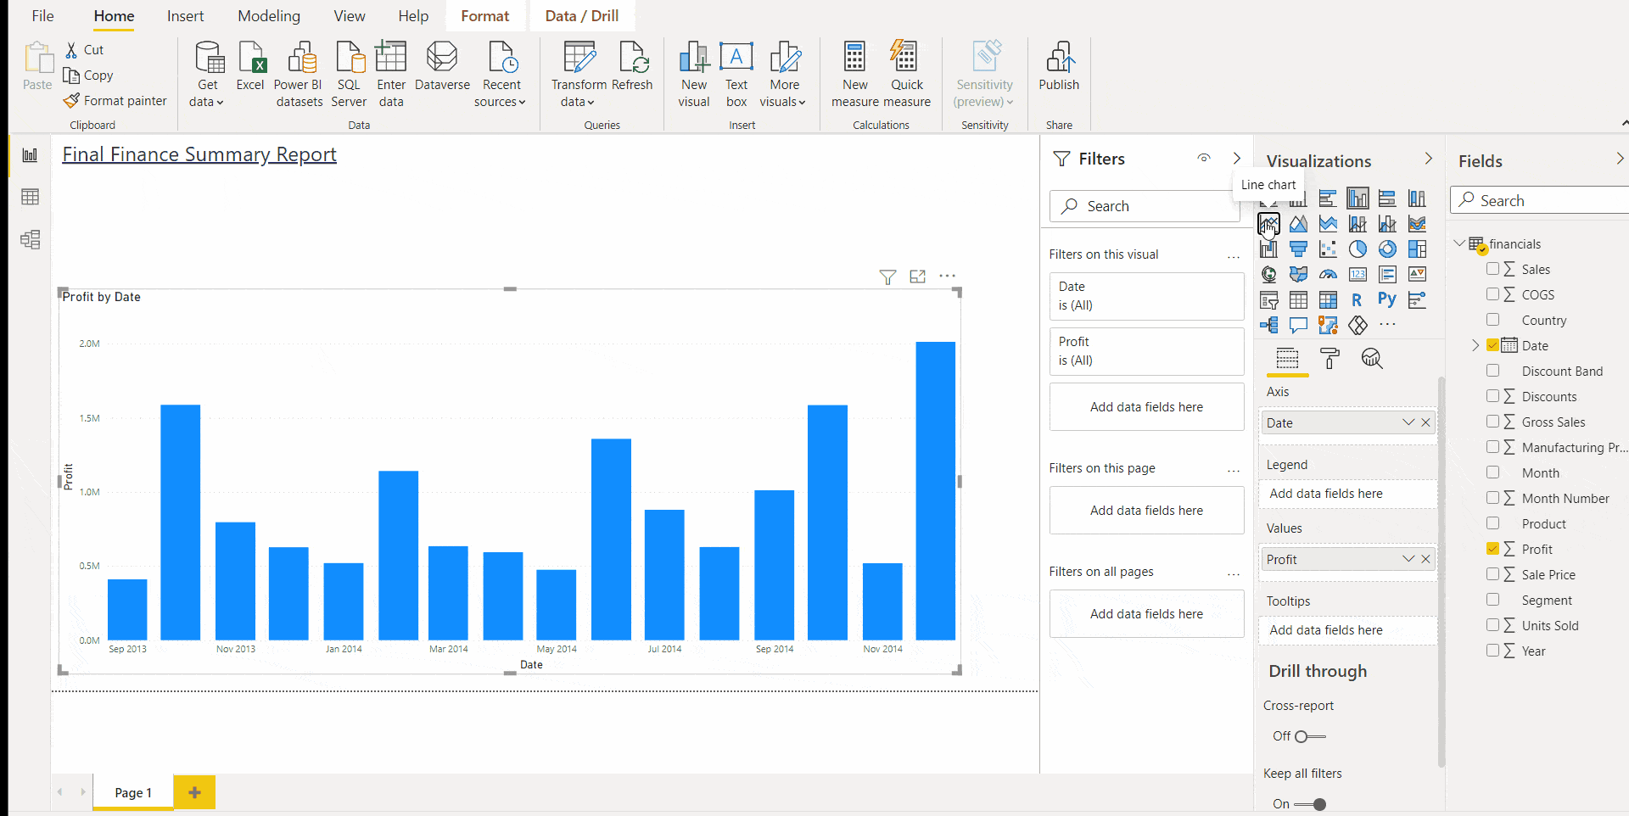Check the Country field checkbox
This screenshot has height=816, width=1629.
click(1493, 320)
